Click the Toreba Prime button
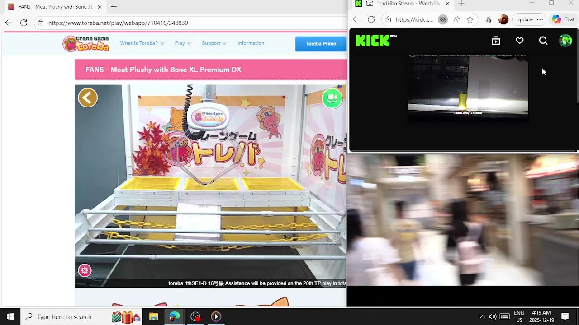Screen dimensions: 579x325 pyautogui.click(x=321, y=44)
